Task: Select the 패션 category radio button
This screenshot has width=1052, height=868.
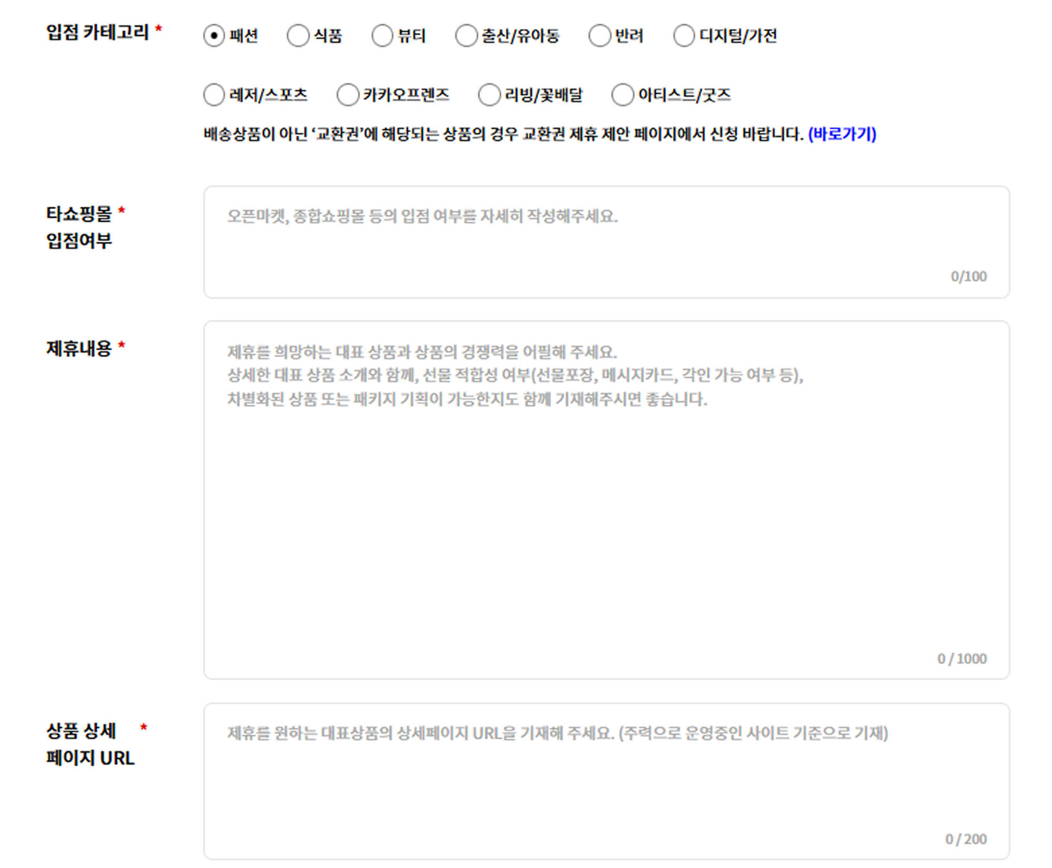Action: click(213, 36)
